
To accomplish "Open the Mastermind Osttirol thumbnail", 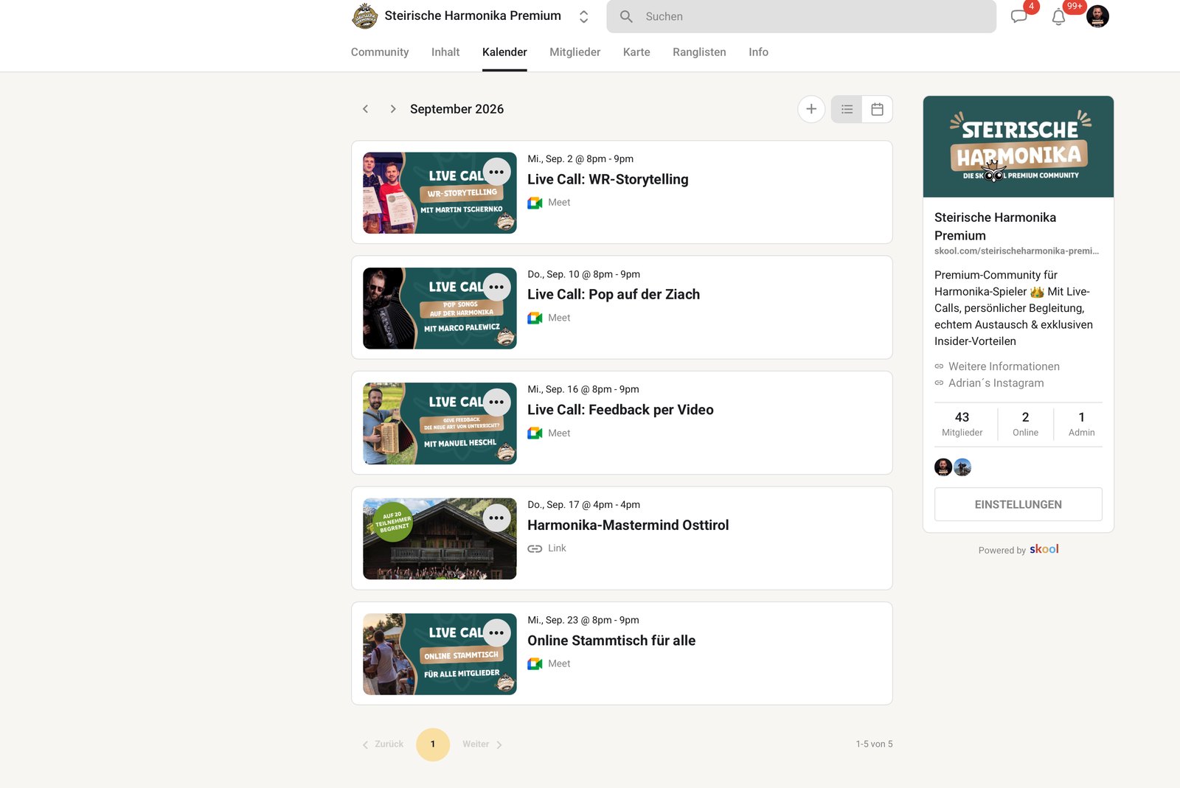I will click(440, 539).
